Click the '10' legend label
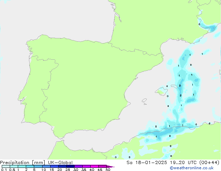 pyautogui.click(x=44, y=170)
